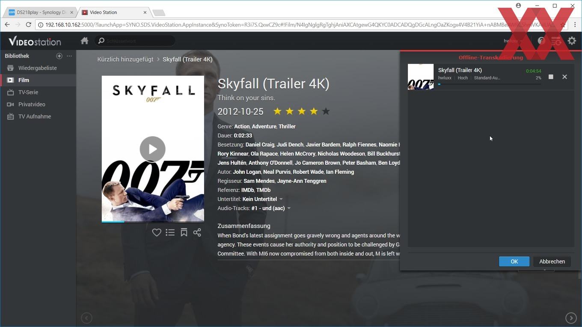This screenshot has width=582, height=327.
Task: Bookmark the movie with the bookmark icon
Action: click(x=184, y=232)
